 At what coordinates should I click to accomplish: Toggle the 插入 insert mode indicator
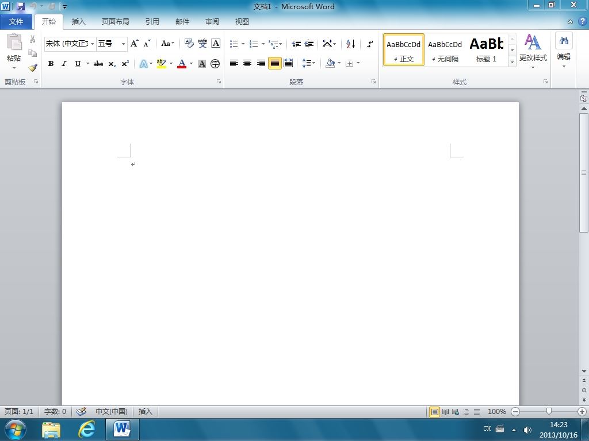[146, 412]
